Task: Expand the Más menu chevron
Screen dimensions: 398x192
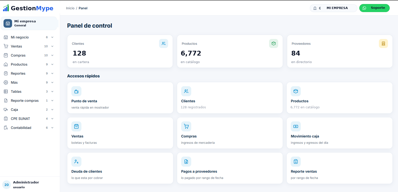Action: (52, 82)
